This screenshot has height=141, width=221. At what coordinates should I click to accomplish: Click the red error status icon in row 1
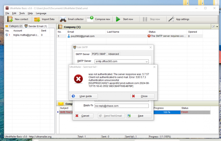point(149,36)
